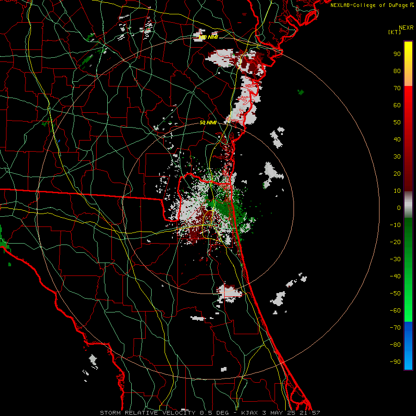416x416 pixels.
Task: Click the 3 MAY 25 date in caption
Action: [x=279, y=413]
